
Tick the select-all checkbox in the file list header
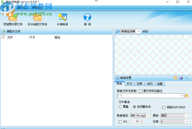(3, 37)
